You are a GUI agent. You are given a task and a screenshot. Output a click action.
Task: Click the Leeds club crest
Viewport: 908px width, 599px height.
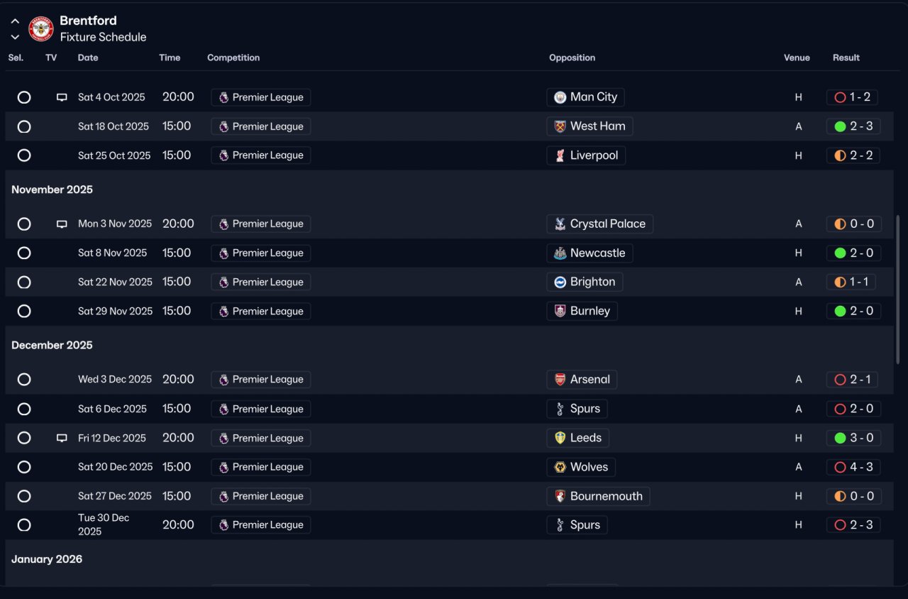pos(560,438)
